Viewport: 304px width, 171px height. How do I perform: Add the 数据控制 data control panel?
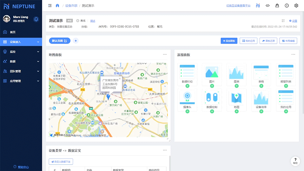pyautogui.click(x=212, y=111)
